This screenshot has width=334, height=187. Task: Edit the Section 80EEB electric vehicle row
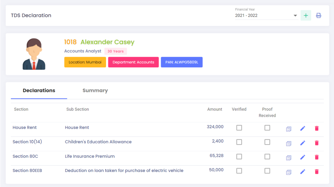pos(302,172)
